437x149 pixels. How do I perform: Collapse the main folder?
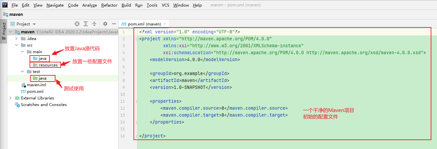pos(23,52)
